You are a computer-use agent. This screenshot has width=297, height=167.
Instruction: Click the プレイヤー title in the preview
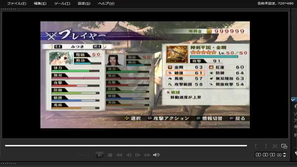pos(82,35)
